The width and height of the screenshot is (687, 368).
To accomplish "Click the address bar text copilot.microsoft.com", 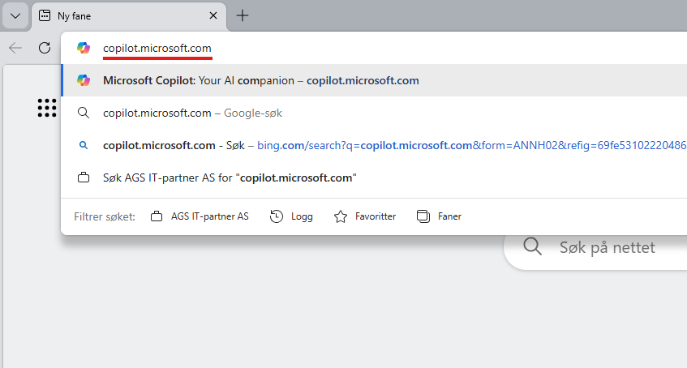I will (157, 48).
